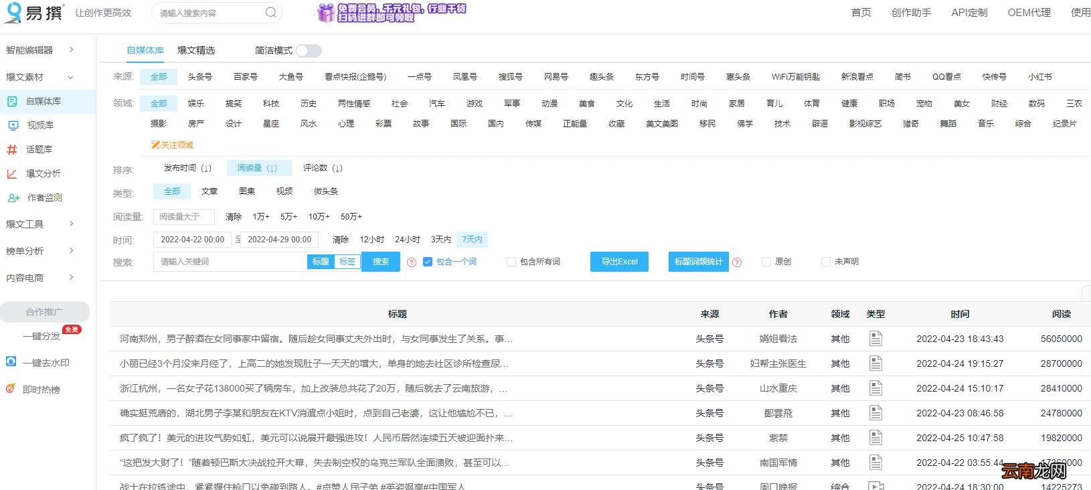This screenshot has height=490, width=1091.
Task: Click article type icon in 娟姐看法 row
Action: [875, 339]
